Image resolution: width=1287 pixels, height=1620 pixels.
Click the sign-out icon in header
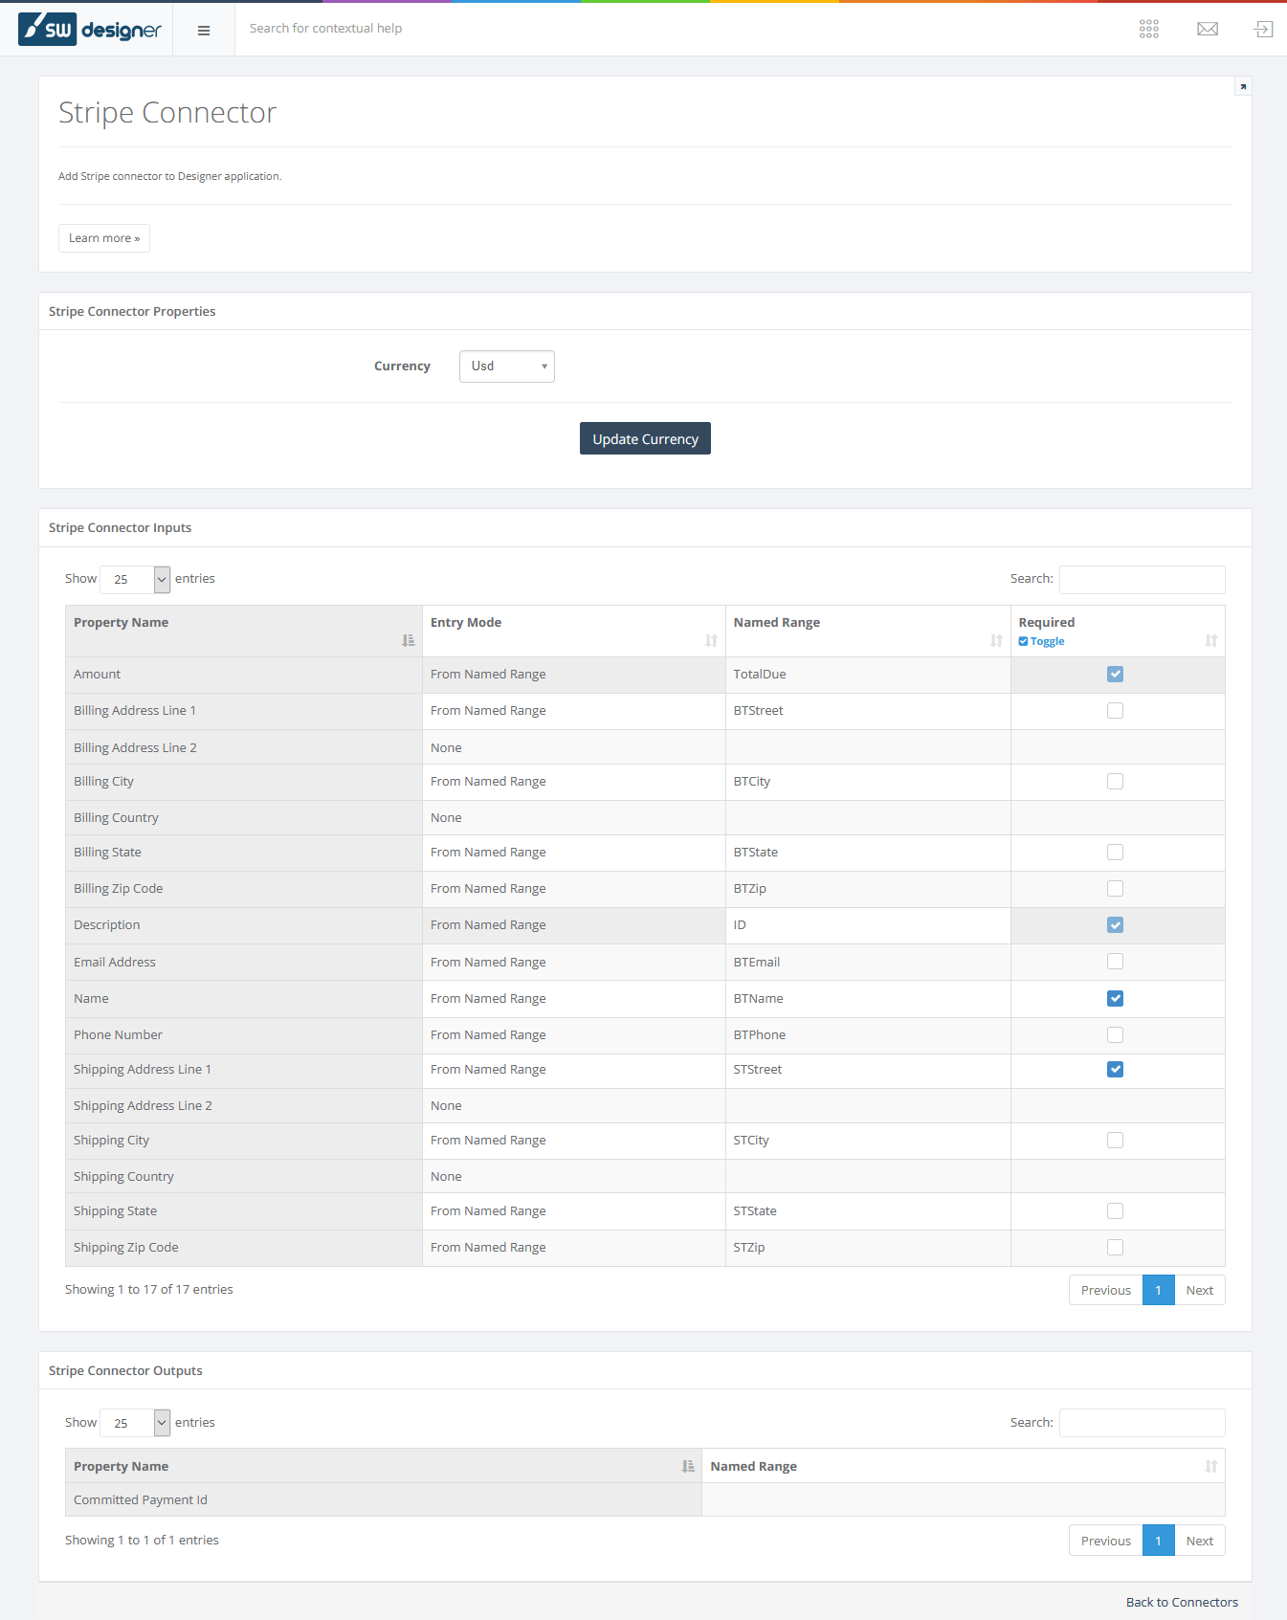point(1263,29)
